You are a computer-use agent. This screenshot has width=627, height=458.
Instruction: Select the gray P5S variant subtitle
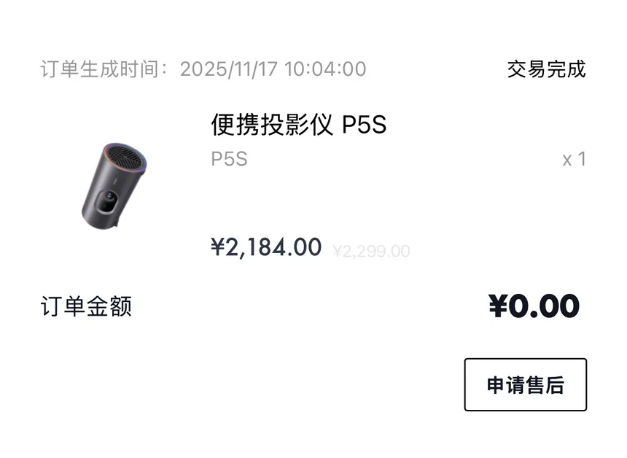point(229,159)
